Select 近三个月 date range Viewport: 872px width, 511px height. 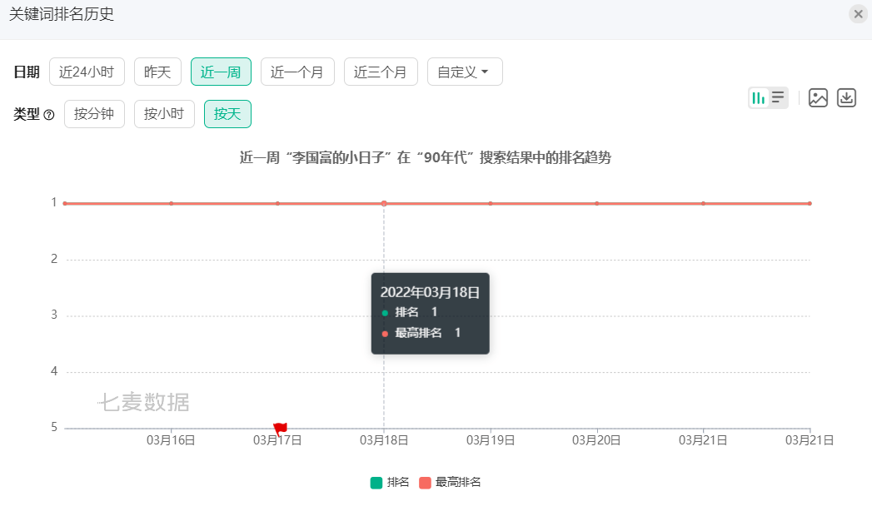click(381, 72)
